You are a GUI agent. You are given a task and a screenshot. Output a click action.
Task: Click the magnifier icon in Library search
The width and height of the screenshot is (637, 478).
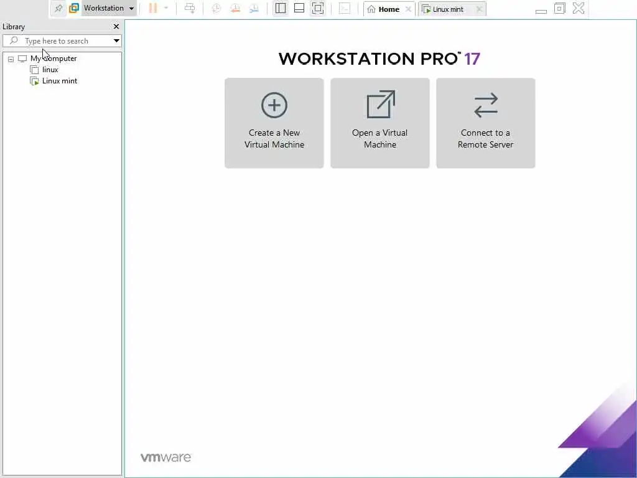(14, 40)
